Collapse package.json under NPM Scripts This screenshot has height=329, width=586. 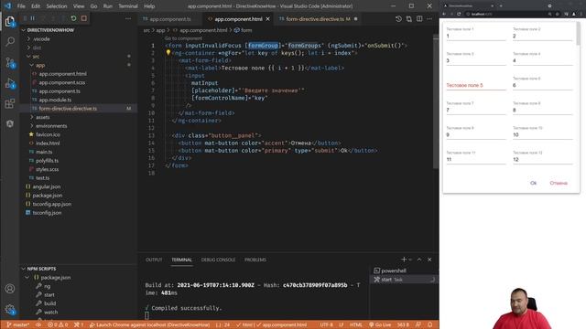(55, 278)
